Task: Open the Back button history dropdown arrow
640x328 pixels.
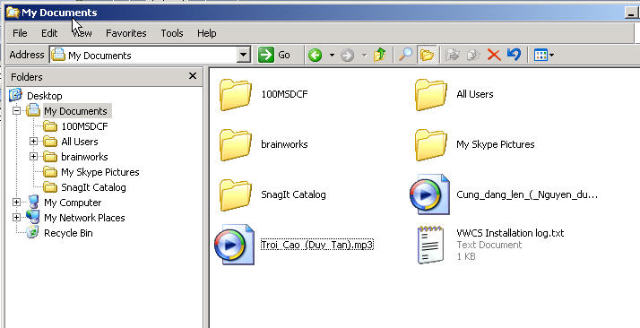Action: [x=332, y=55]
